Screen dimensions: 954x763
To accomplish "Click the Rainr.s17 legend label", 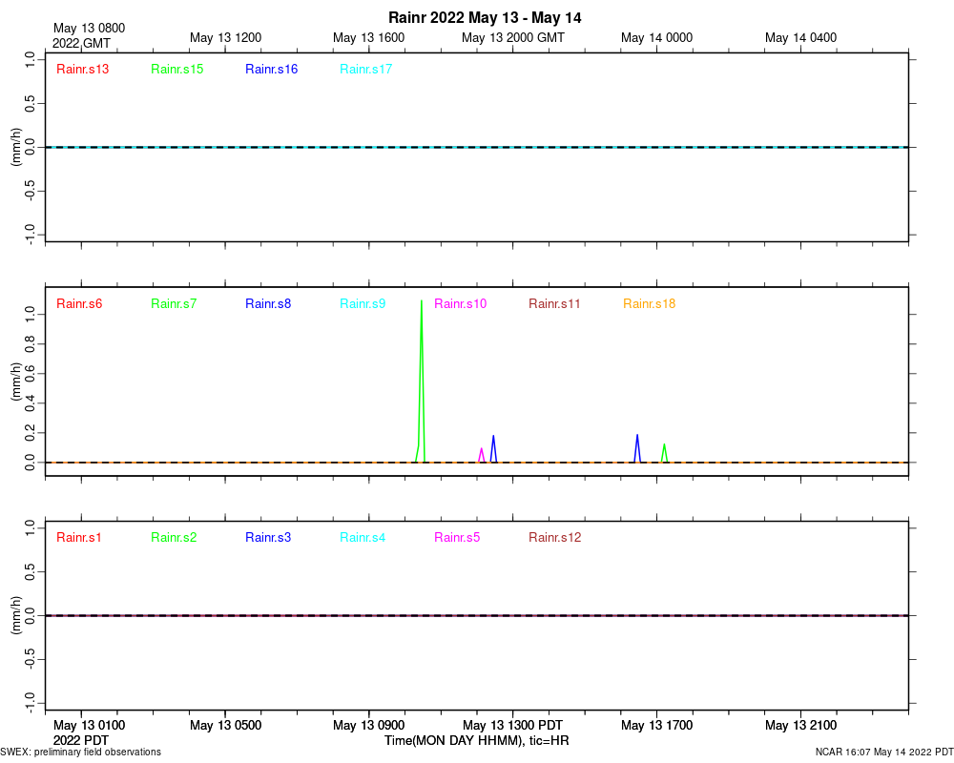I will click(365, 69).
